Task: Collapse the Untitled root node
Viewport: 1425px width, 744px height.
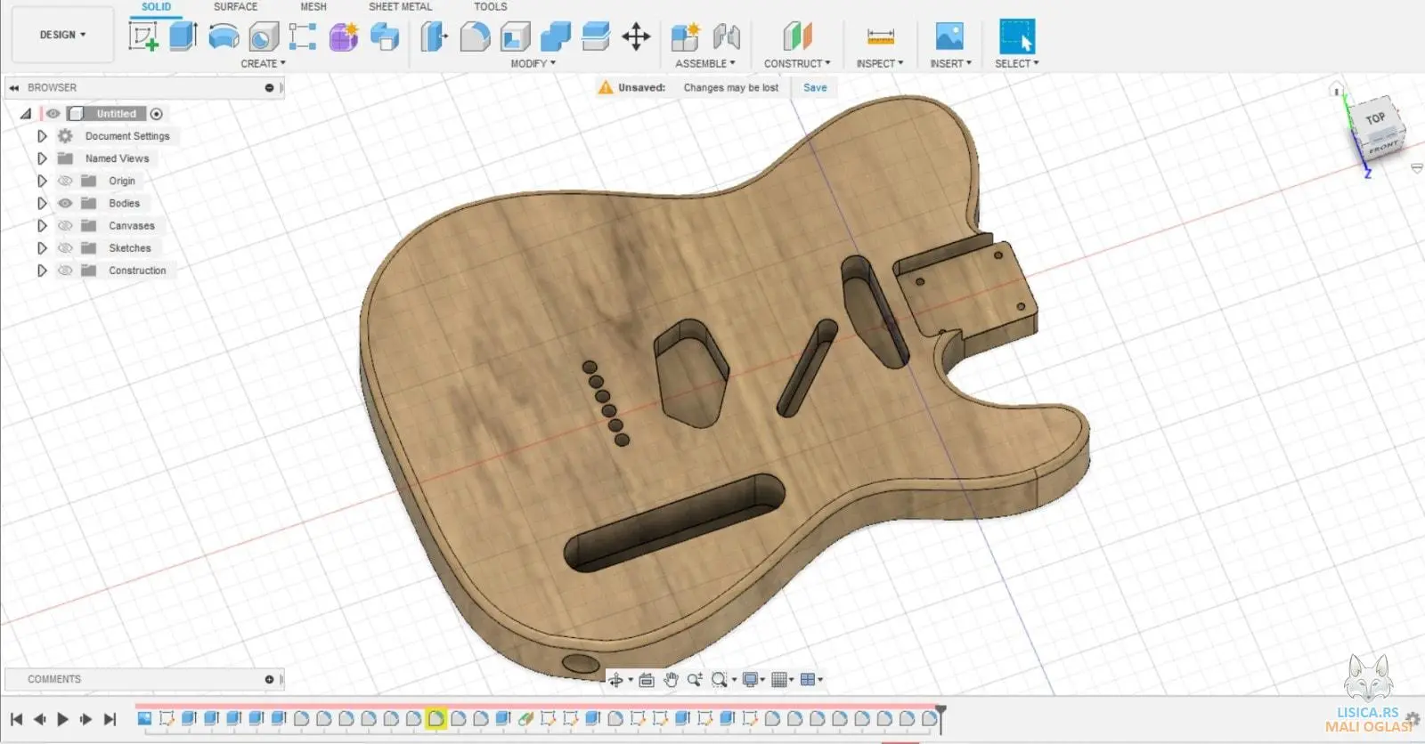Action: point(26,114)
